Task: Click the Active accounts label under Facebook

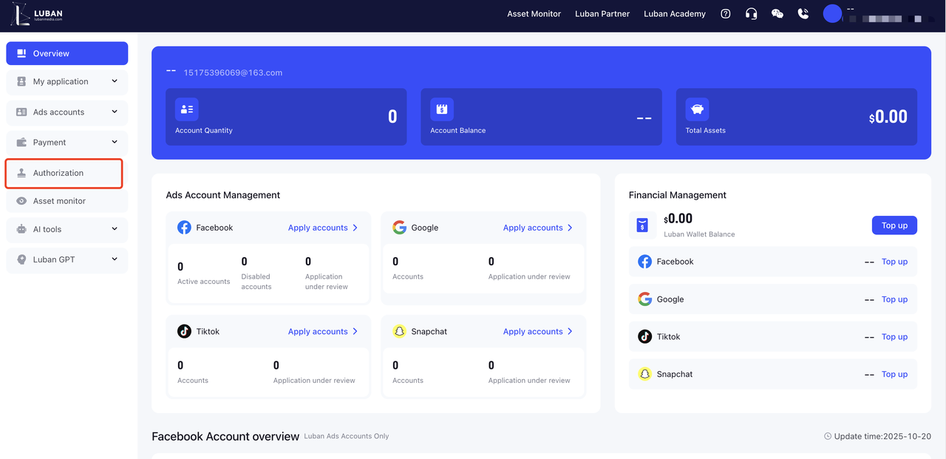Action: coord(204,282)
